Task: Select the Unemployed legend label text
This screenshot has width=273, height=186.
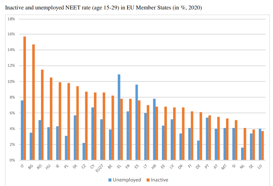Action: [127, 180]
